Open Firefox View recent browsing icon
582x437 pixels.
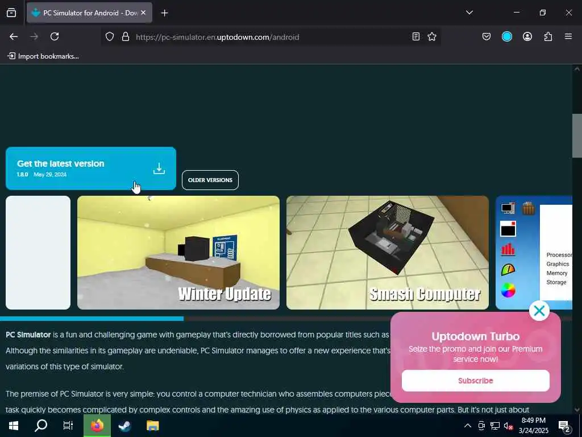point(11,13)
